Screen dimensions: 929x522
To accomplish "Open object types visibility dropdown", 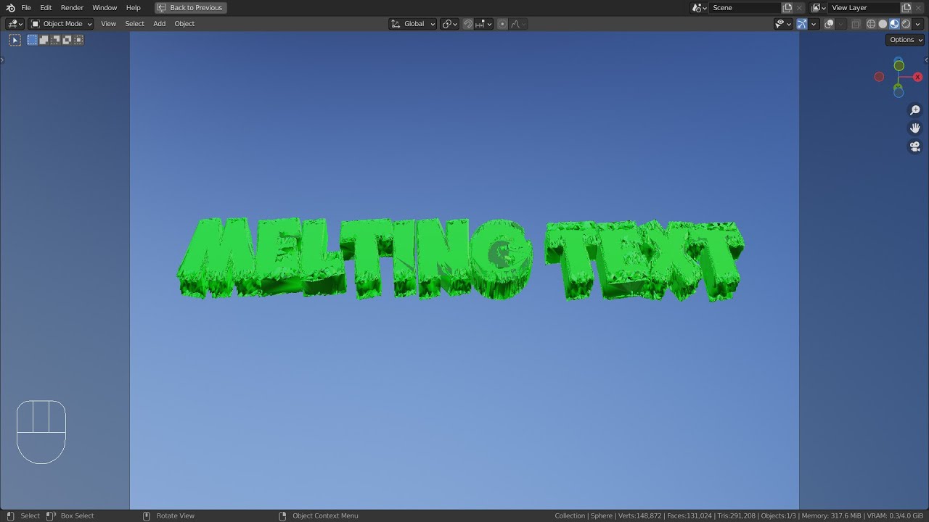I will click(x=783, y=23).
